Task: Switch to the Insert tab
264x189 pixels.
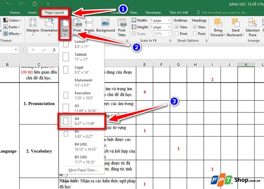Action: [32, 13]
